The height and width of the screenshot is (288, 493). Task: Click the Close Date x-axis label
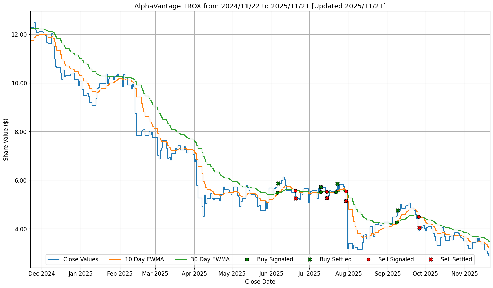260,282
